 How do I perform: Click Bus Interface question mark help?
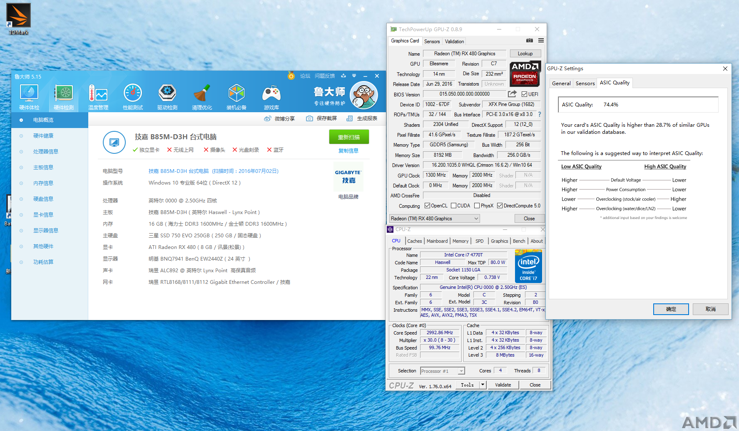pyautogui.click(x=540, y=114)
